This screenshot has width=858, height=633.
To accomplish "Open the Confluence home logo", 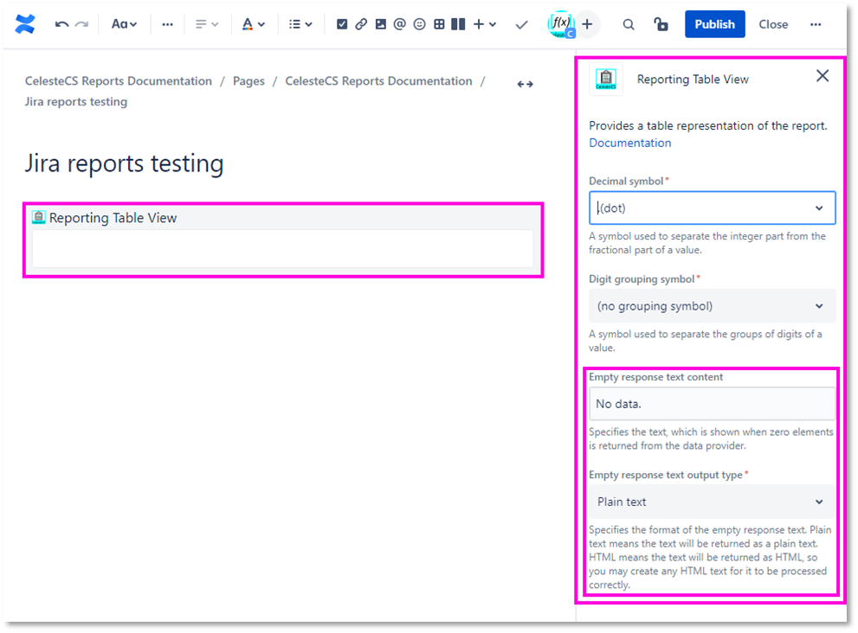I will click(x=25, y=24).
